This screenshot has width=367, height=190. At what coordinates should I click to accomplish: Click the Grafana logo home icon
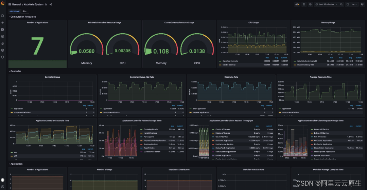pyautogui.click(x=3, y=3)
